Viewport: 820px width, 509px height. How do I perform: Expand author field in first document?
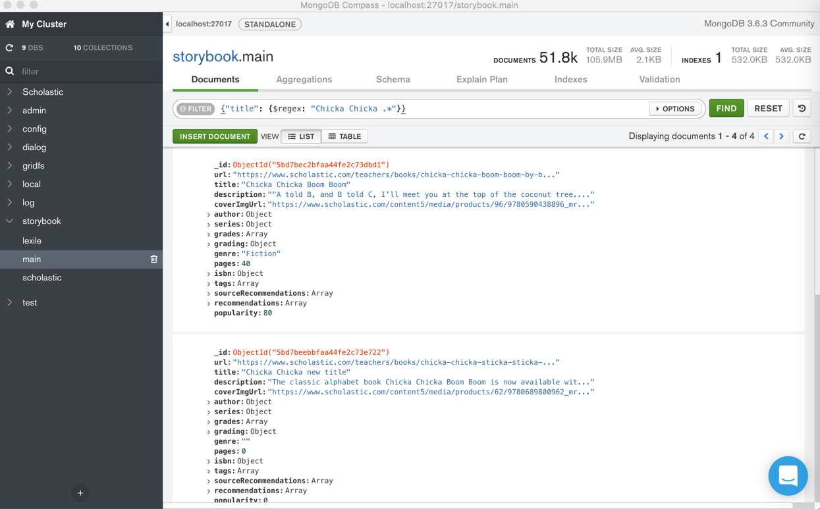pos(209,215)
